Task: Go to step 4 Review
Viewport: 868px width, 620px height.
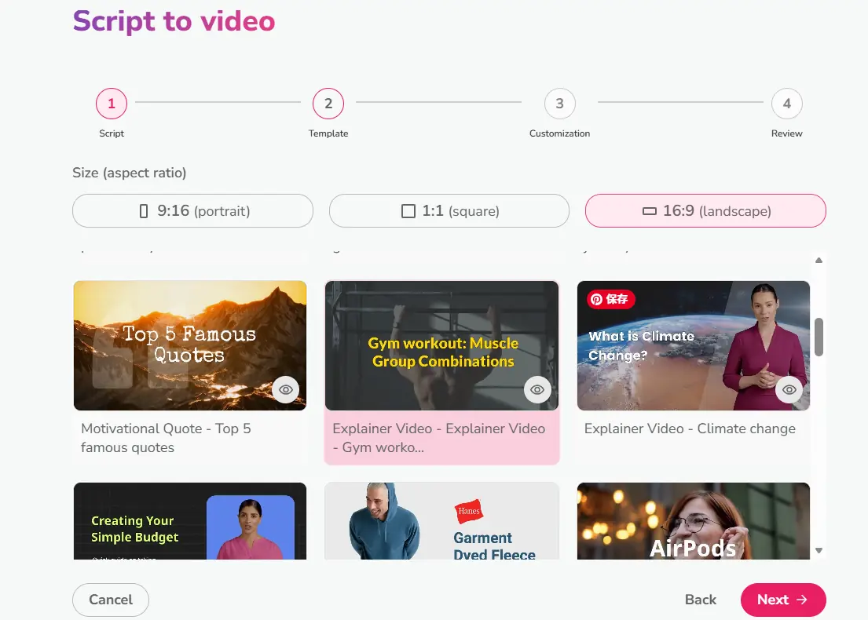Action: pyautogui.click(x=786, y=104)
